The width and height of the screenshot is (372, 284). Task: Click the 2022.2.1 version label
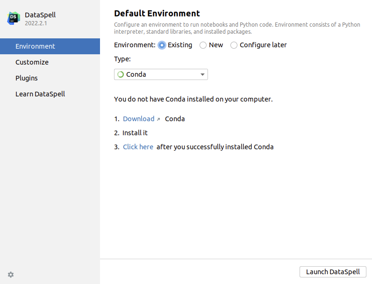pyautogui.click(x=37, y=23)
